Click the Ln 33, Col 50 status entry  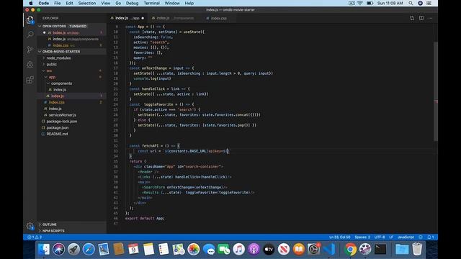[x=339, y=237]
